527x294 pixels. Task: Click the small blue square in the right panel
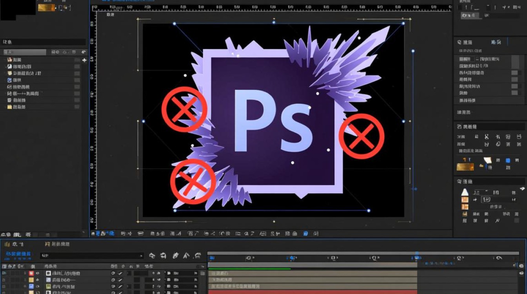point(508,160)
